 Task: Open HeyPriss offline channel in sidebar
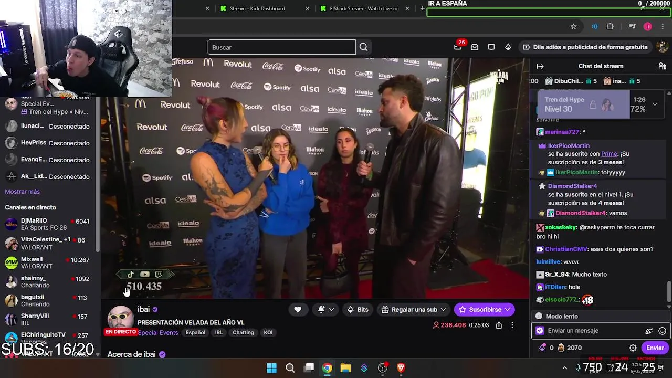pyautogui.click(x=47, y=143)
